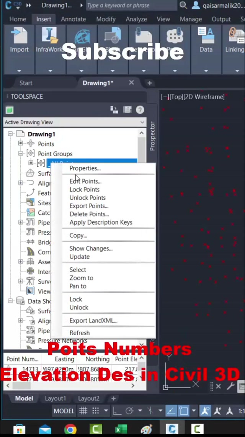The width and height of the screenshot is (245, 437).
Task: Toggle polar tracking in the status bar
Action: [x=129, y=411]
